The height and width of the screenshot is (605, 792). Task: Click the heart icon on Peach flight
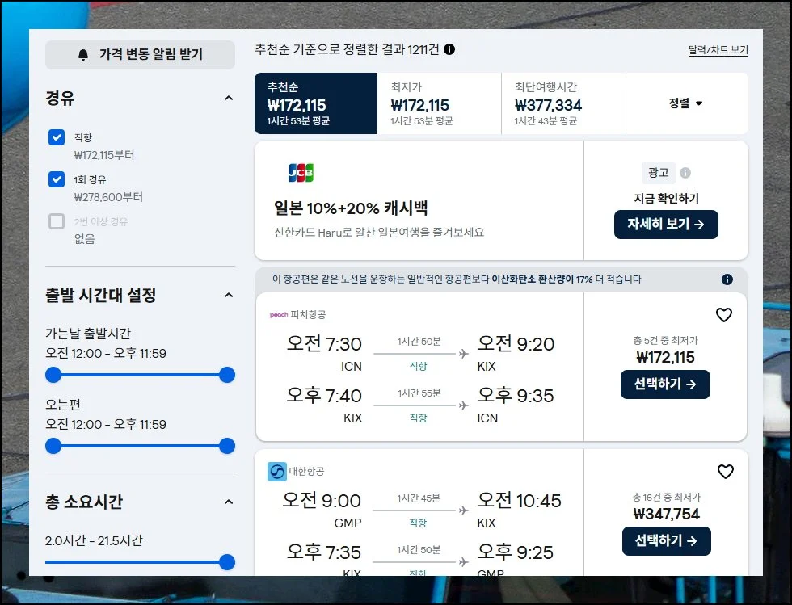click(724, 315)
